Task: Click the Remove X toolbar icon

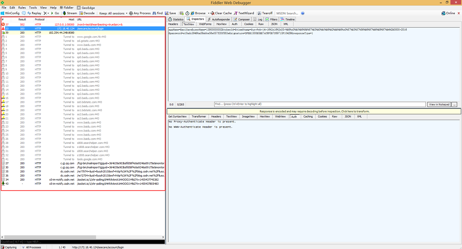Action: (x=45, y=13)
